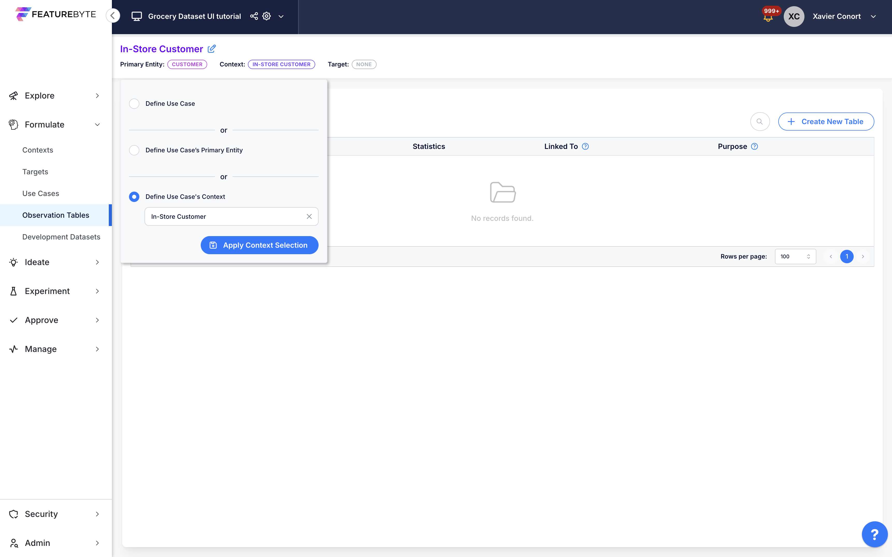Open the notifications bell
The width and height of the screenshot is (892, 557).
768,17
